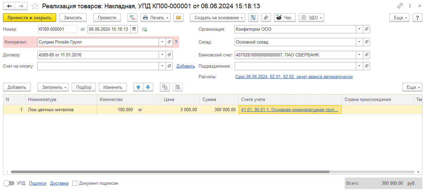Go back with the left arrow button

click(x=9, y=6)
